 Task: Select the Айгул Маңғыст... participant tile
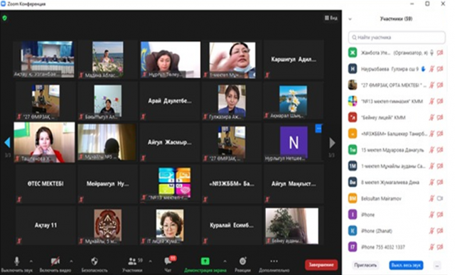tap(294, 183)
